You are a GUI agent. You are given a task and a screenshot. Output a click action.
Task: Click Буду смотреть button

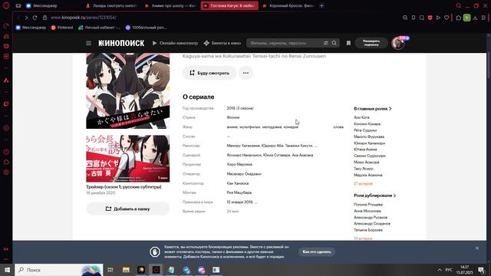point(209,73)
